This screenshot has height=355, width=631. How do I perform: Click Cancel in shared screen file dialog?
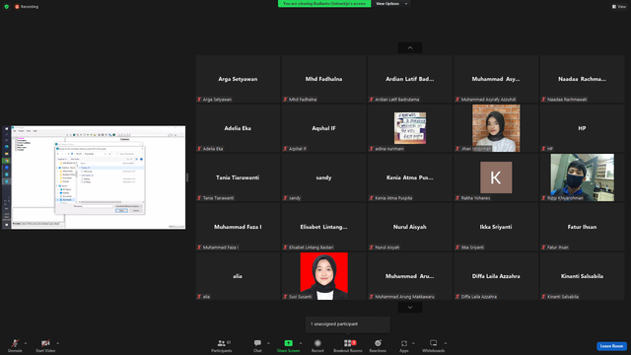[x=136, y=210]
